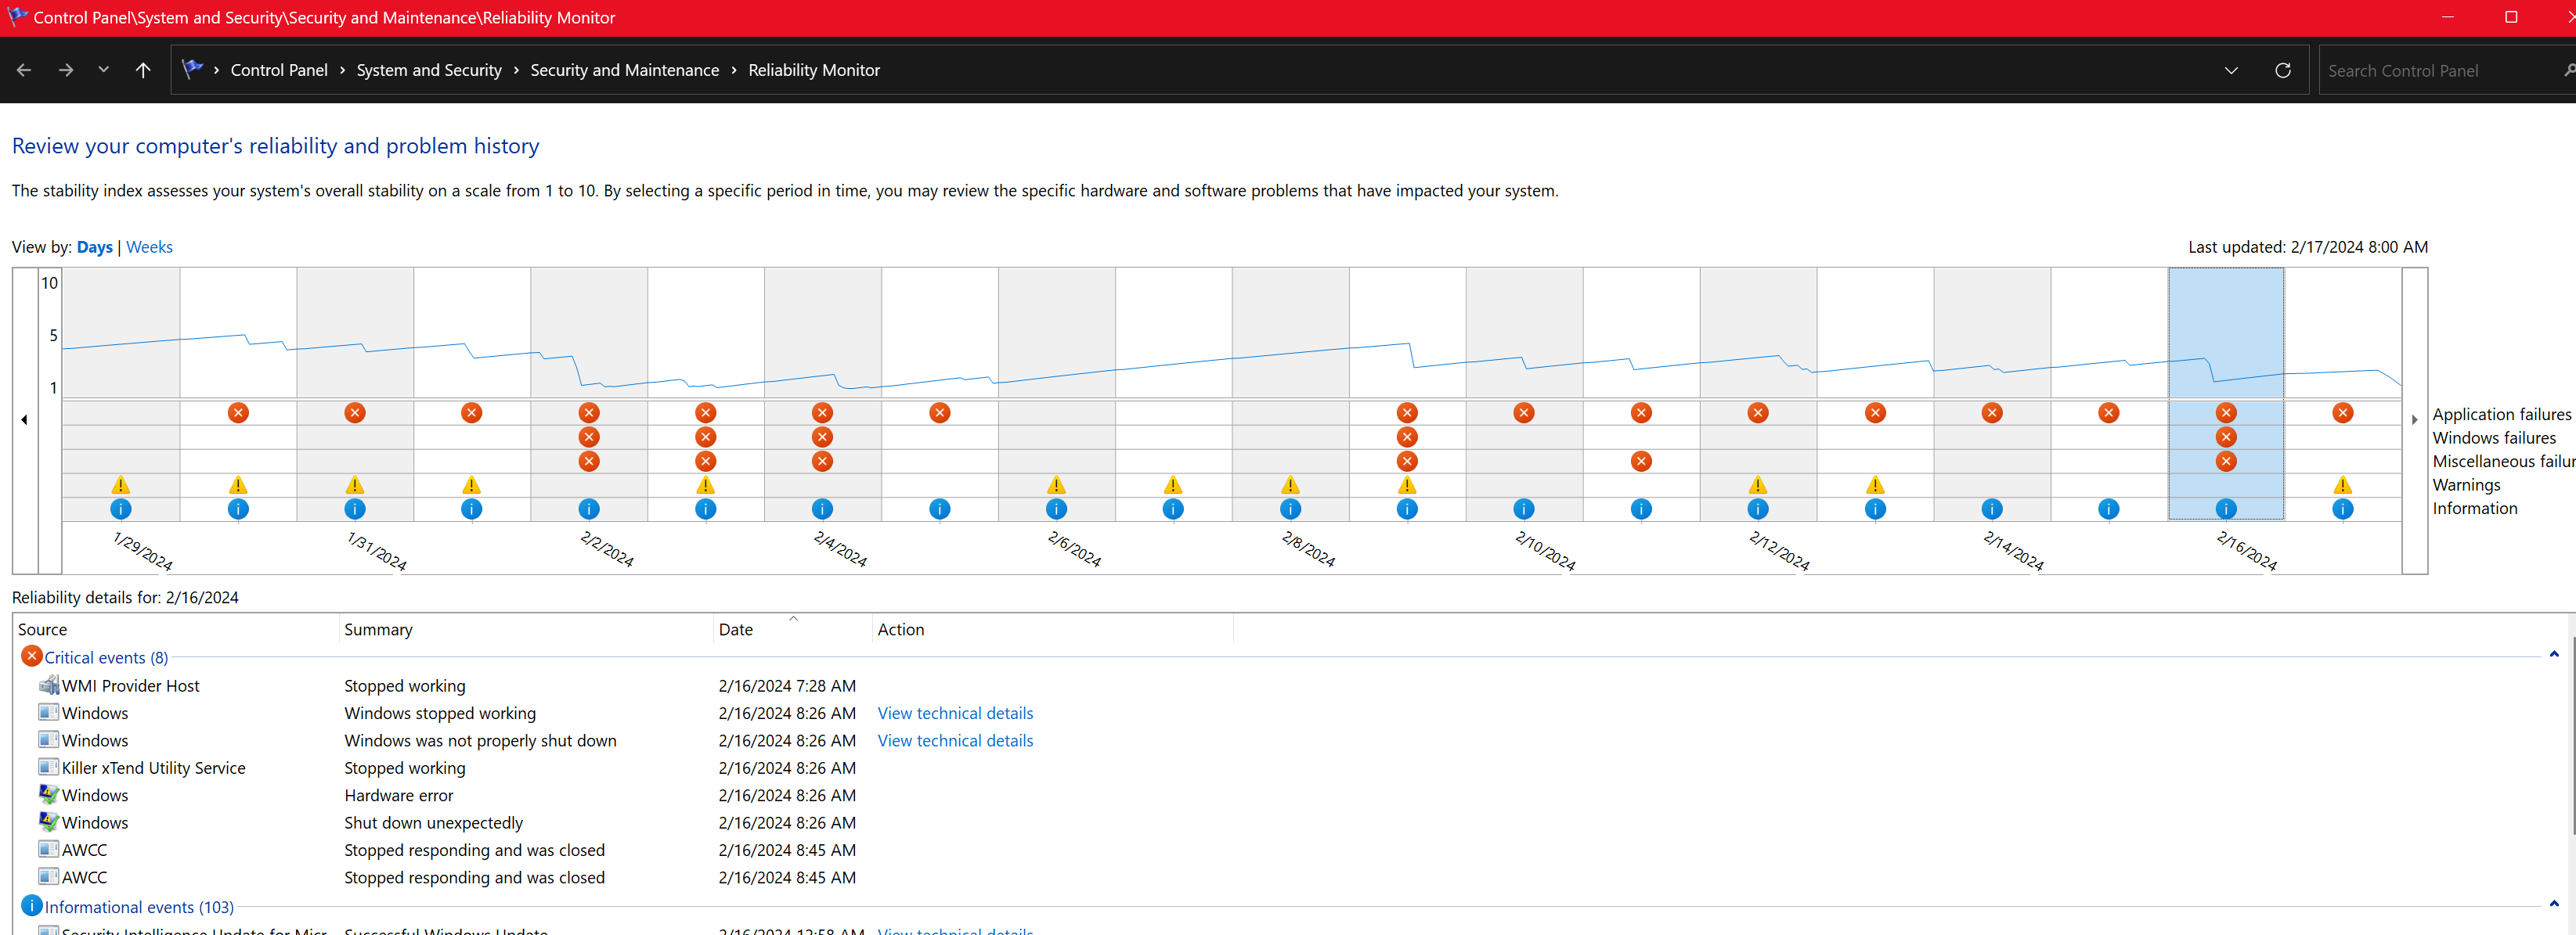2576x935 pixels.
Task: Click the WMI Provider Host entry icon
Action: coord(48,685)
